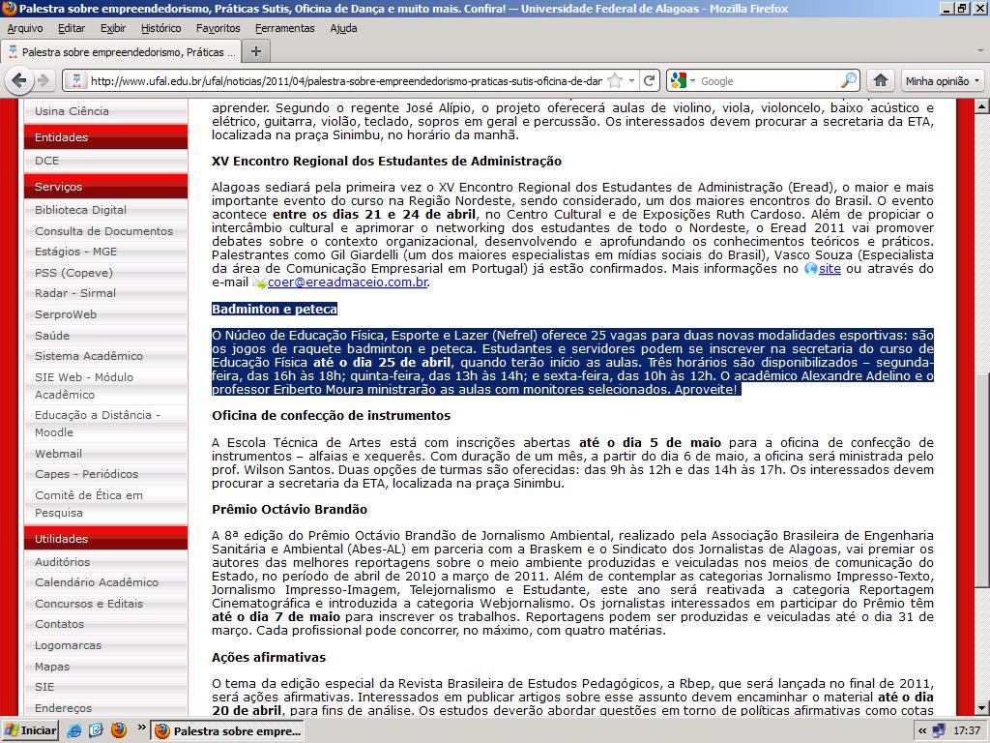Open the Arquivo menu
This screenshot has height=743, width=990.
click(x=25, y=28)
